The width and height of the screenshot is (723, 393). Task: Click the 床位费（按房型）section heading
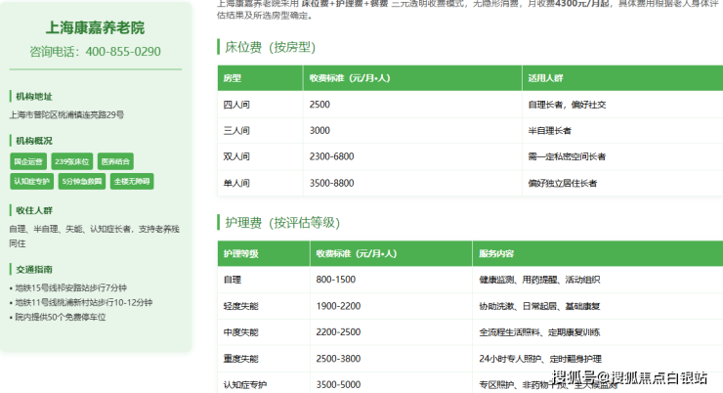271,47
